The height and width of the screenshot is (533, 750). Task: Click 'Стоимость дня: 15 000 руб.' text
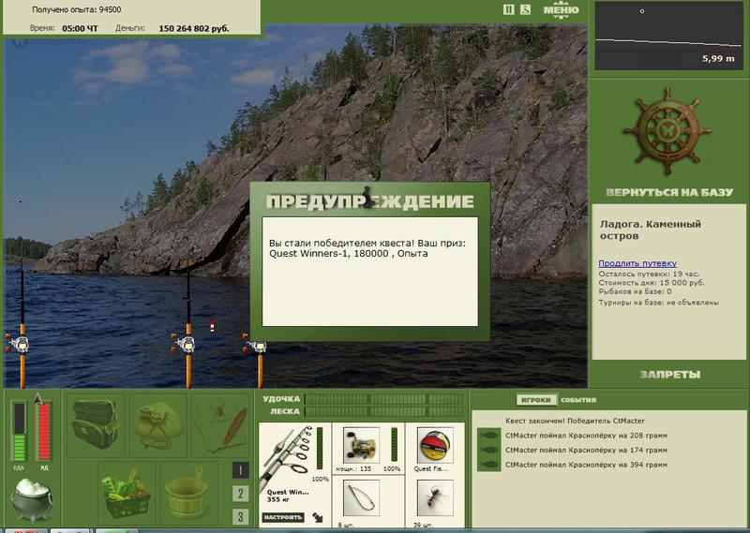click(x=651, y=283)
